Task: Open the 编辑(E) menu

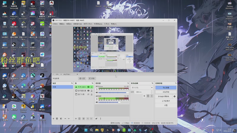Action: pos(62,24)
